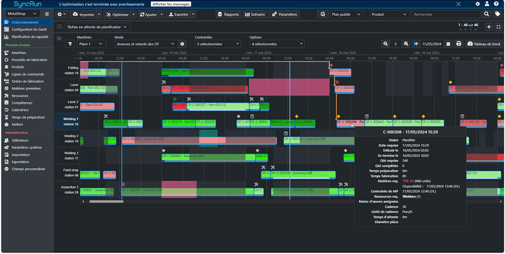The image size is (505, 254).
Task: Click the search magnifier button
Action: tap(486, 14)
